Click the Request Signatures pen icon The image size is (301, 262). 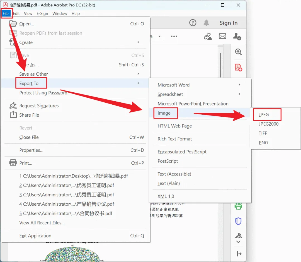coord(13,105)
